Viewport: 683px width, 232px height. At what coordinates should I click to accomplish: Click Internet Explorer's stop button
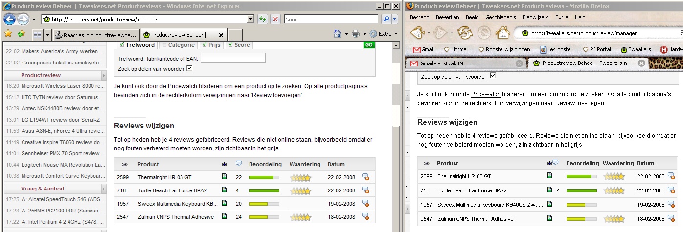pyautogui.click(x=275, y=20)
